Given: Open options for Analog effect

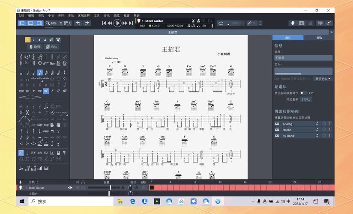Looking at the screenshot, I should (x=330, y=124).
